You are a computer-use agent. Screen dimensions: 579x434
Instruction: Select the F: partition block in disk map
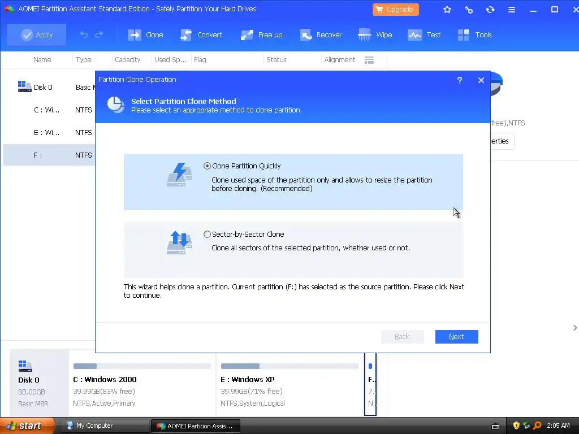(370, 384)
